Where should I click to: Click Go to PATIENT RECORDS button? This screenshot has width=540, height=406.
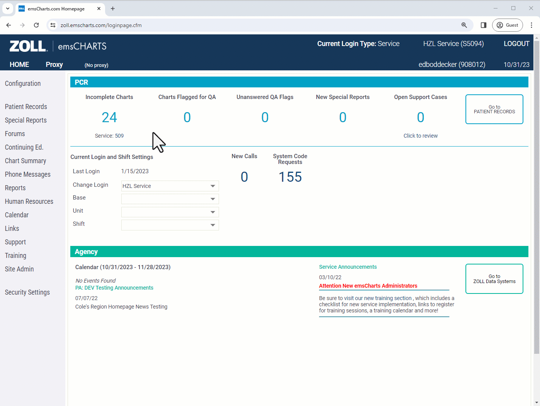(494, 109)
